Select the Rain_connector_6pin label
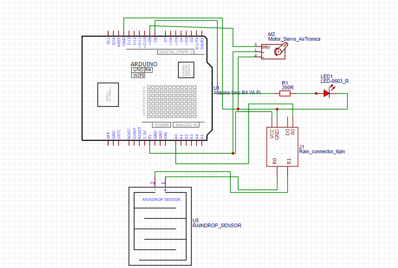The width and height of the screenshot is (398, 268). [x=322, y=151]
